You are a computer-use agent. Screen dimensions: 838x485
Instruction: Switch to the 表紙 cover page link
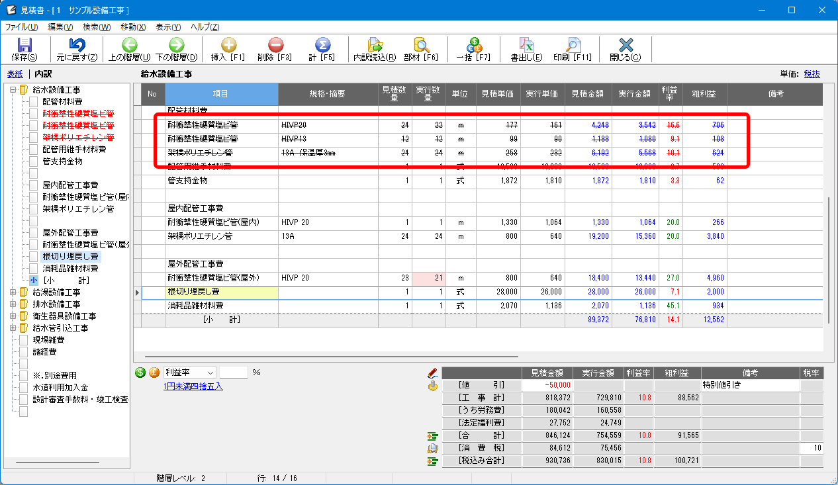pos(15,74)
